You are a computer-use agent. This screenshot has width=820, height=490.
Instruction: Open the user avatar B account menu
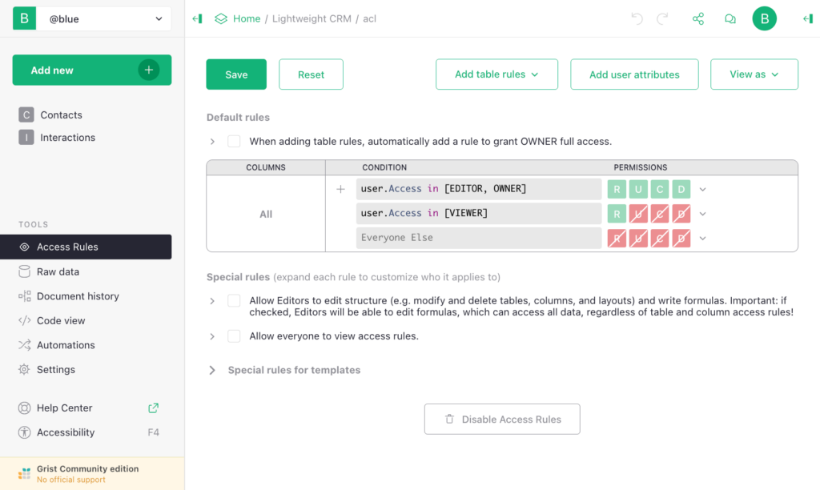tap(764, 19)
